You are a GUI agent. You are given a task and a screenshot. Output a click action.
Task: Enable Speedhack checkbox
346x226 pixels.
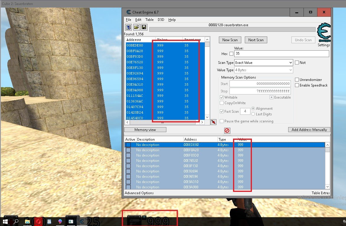(x=297, y=85)
